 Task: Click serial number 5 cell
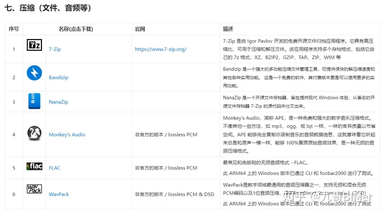tap(14, 168)
